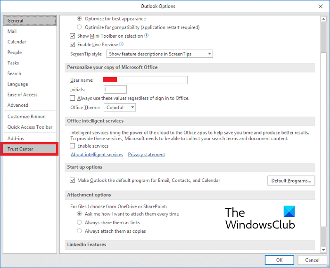
Task: Click the scrollbar up arrow
Action: click(323, 19)
